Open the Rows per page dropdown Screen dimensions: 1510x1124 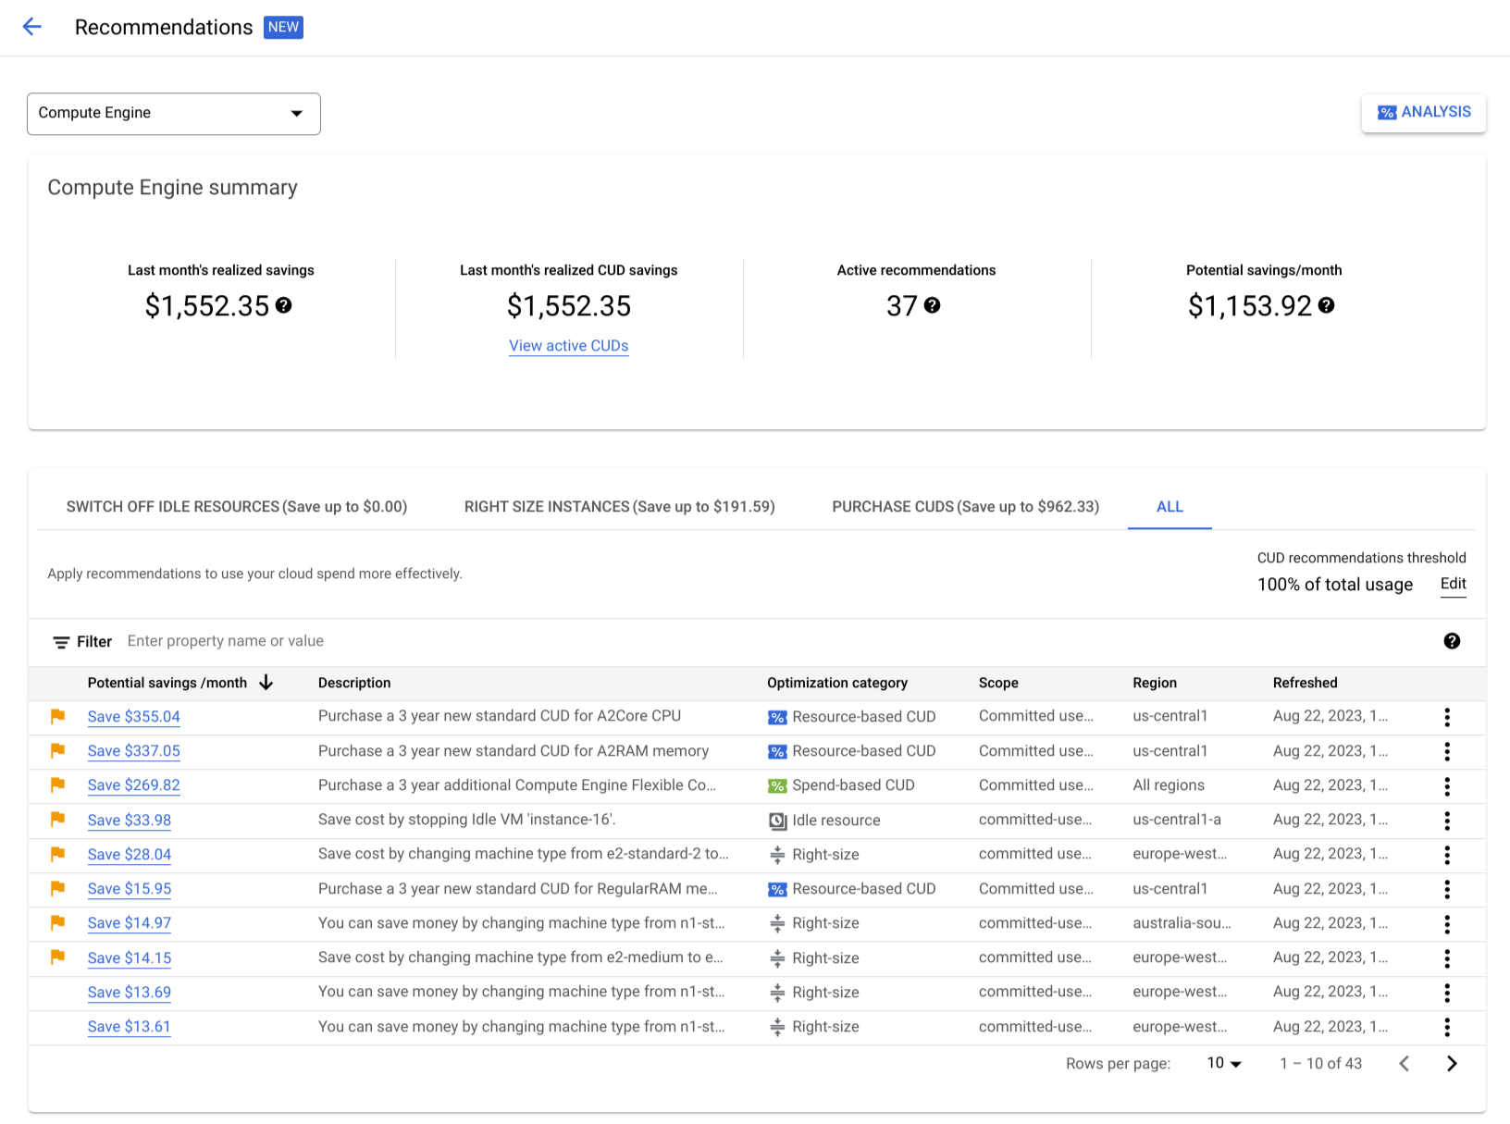click(x=1224, y=1064)
